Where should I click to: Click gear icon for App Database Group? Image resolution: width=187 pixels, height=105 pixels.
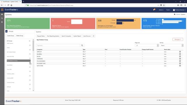(x=30, y=63)
